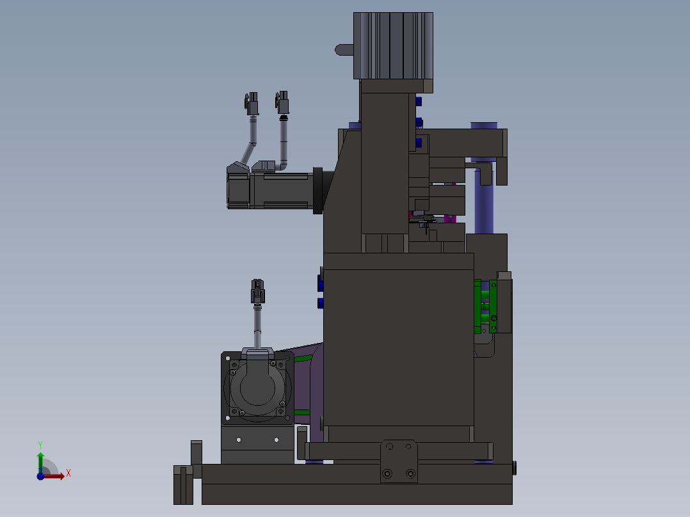Select the horizontal servo motor body
The image size is (690, 517).
coord(271,190)
